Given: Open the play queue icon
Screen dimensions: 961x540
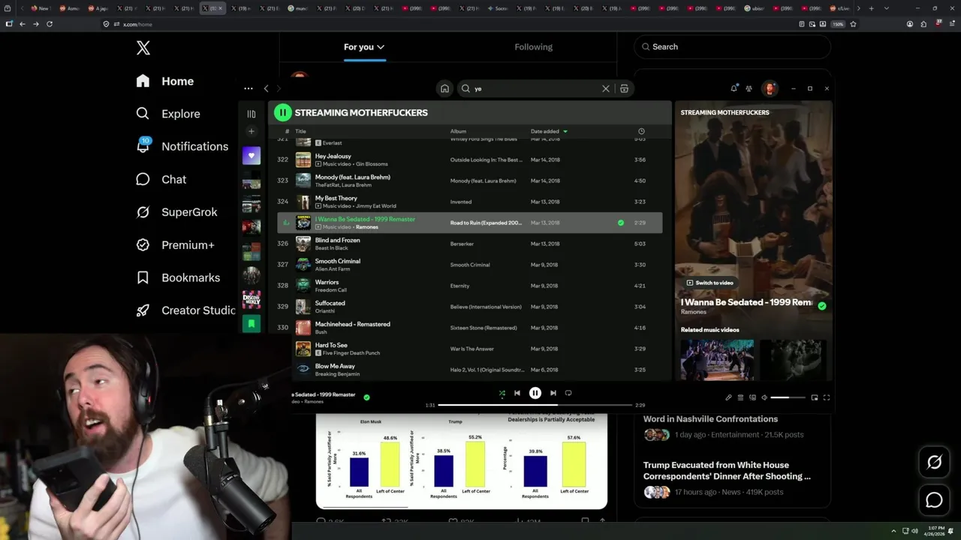Looking at the screenshot, I should (x=740, y=397).
